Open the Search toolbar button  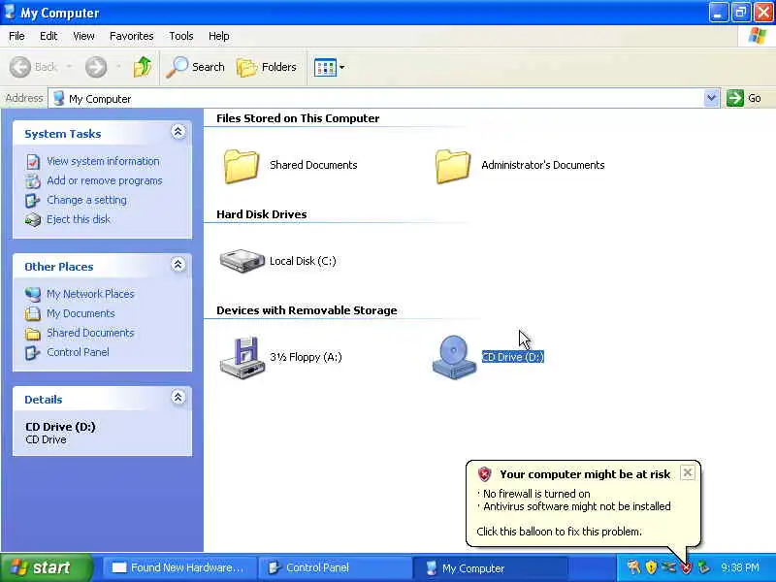[195, 67]
